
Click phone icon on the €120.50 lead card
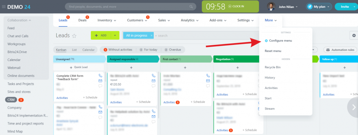point(153,76)
